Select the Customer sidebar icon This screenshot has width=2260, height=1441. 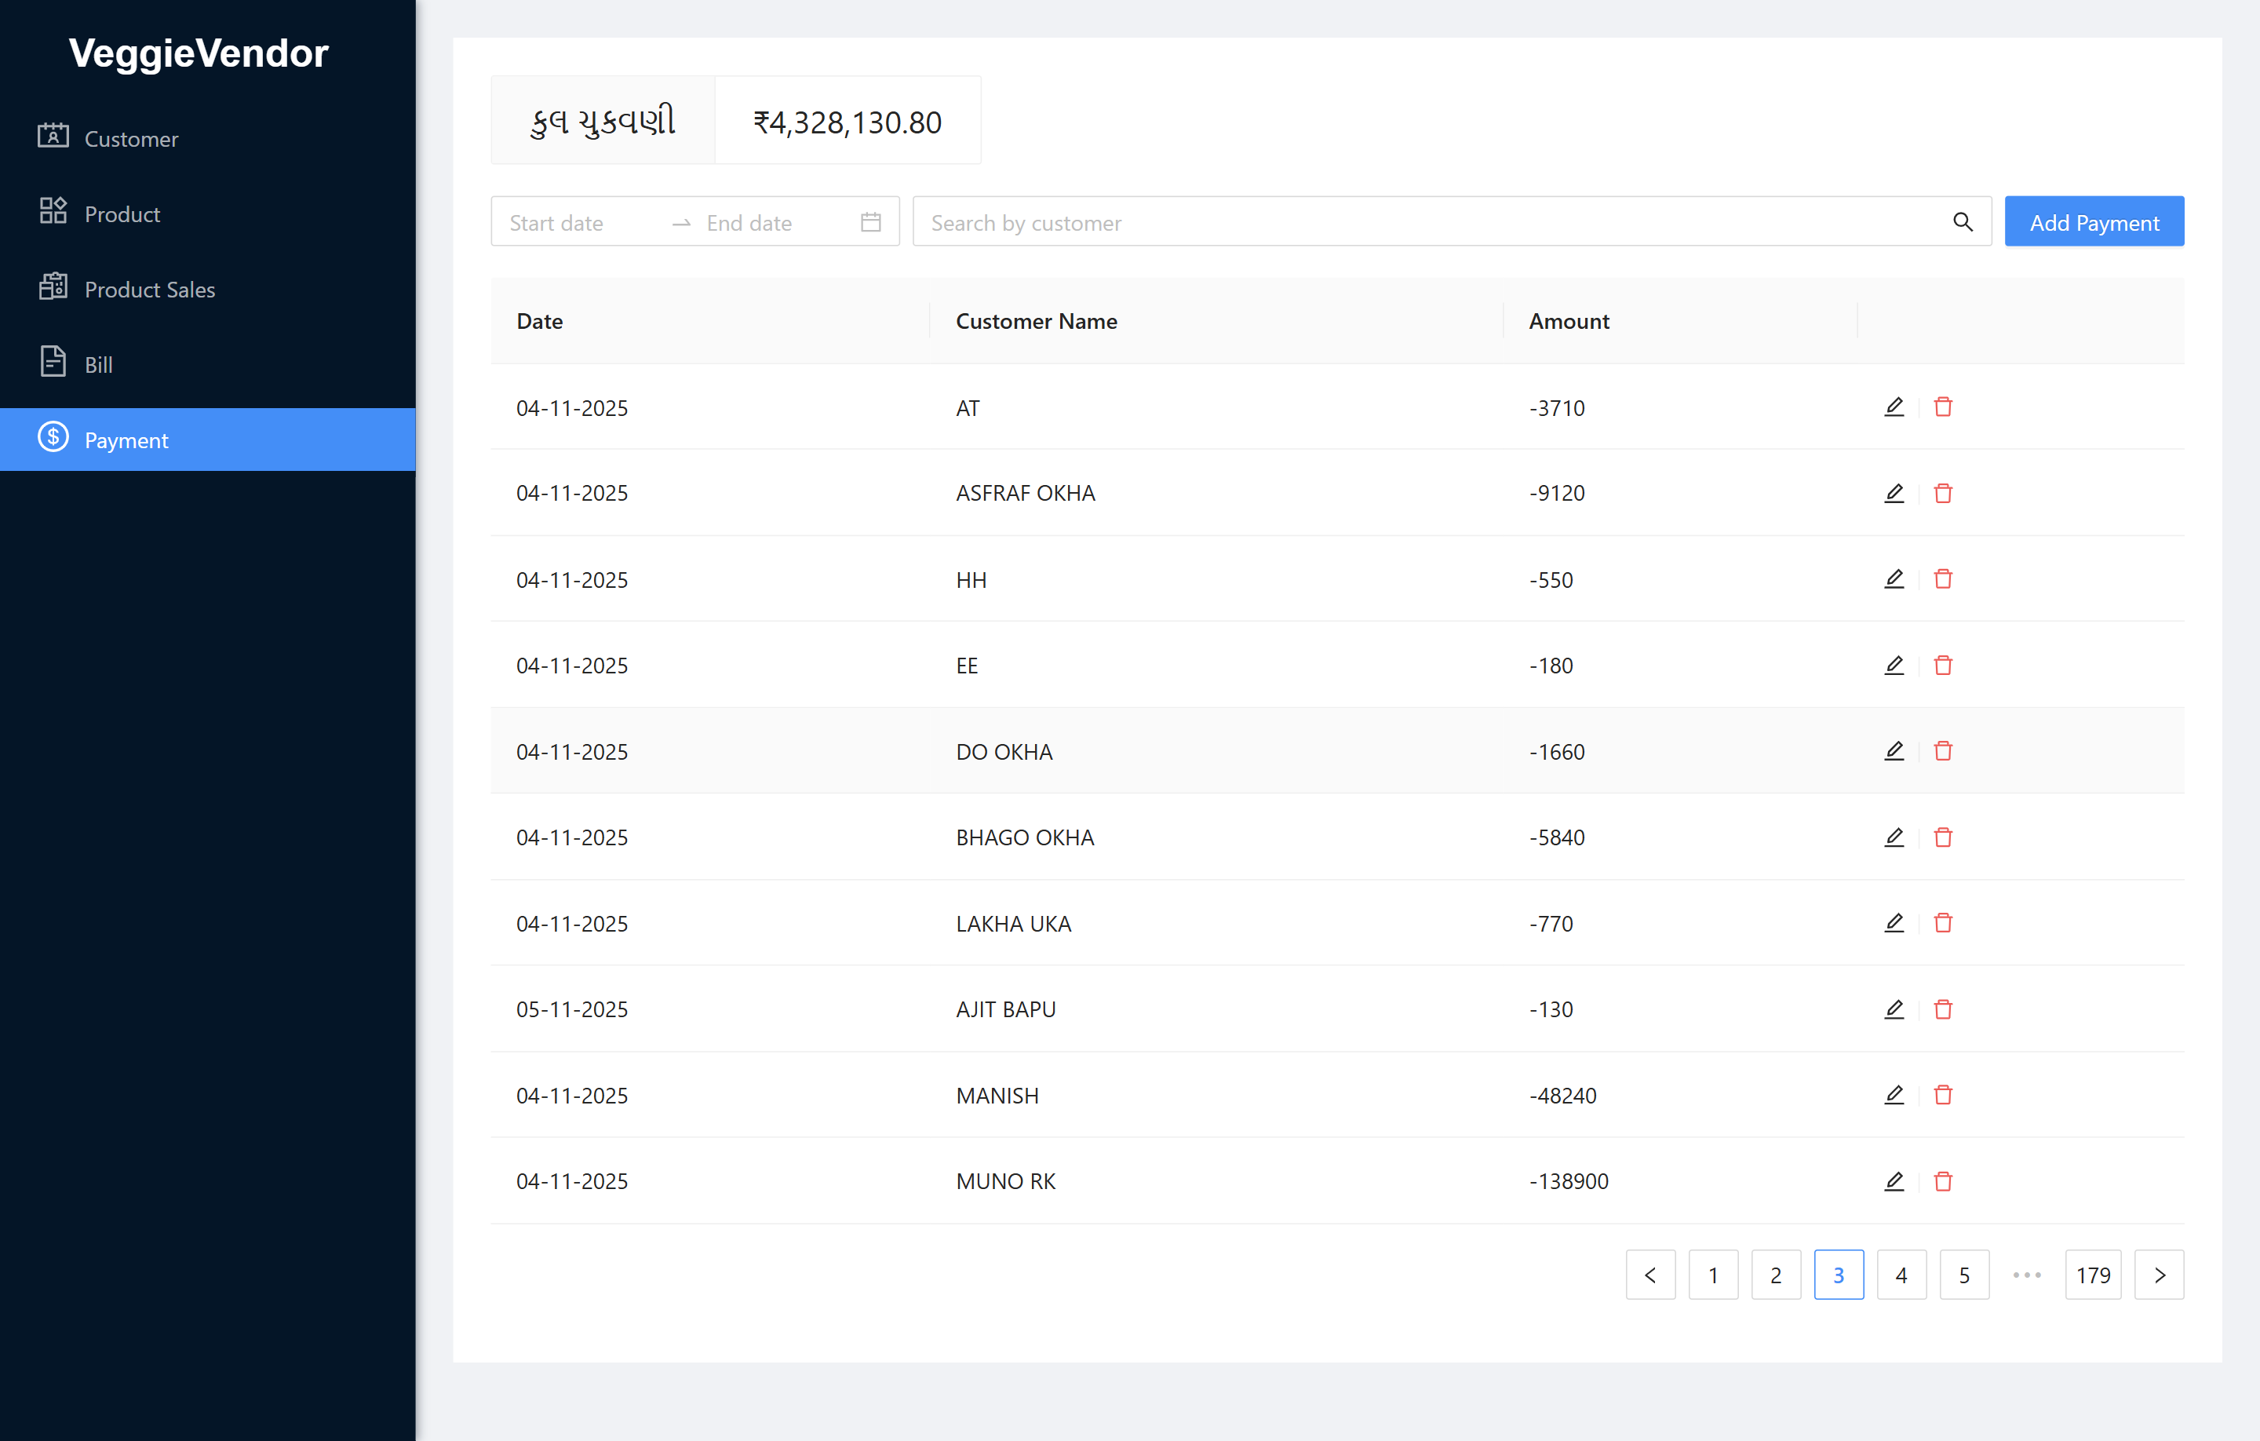[53, 137]
